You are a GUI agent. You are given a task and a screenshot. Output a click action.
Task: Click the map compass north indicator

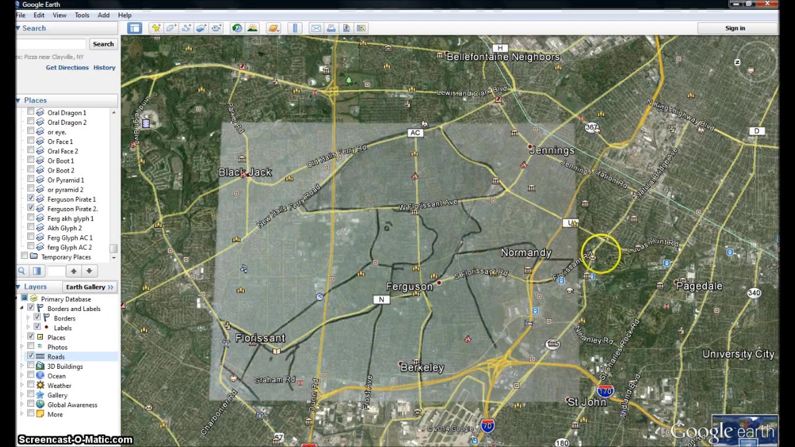[737, 62]
